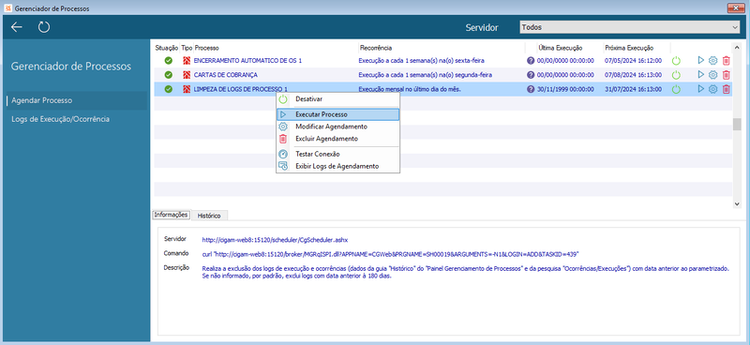Choose Testar Conexão from context menu
The height and width of the screenshot is (345, 750).
[x=337, y=154]
